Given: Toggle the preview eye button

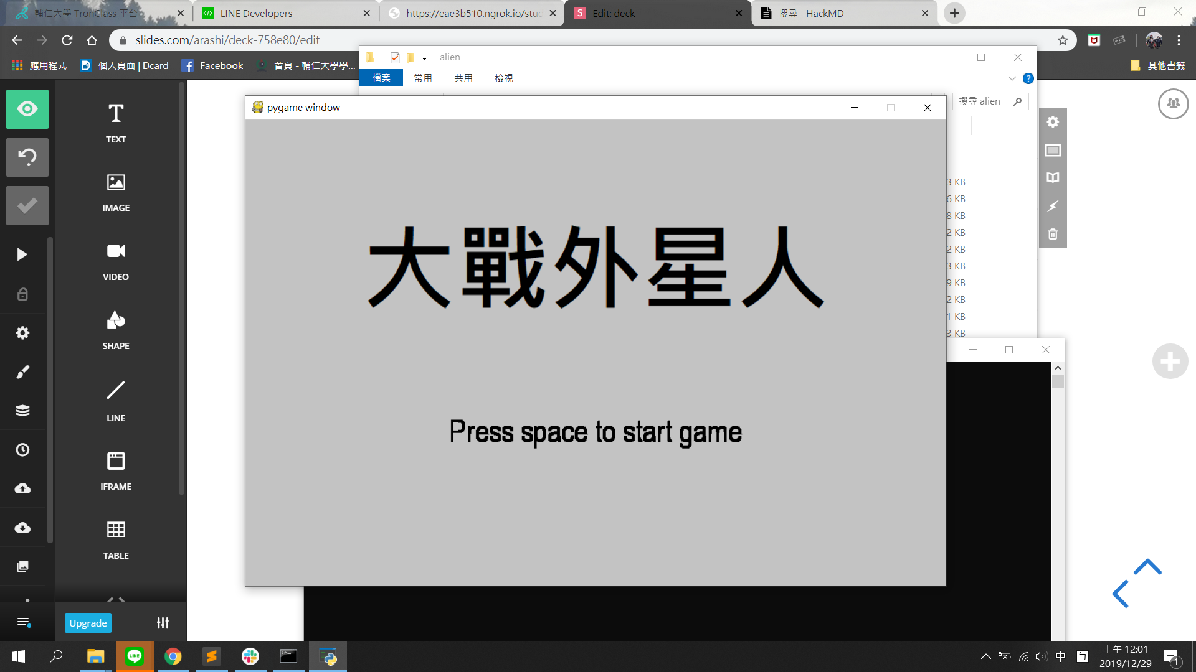Looking at the screenshot, I should tap(27, 109).
